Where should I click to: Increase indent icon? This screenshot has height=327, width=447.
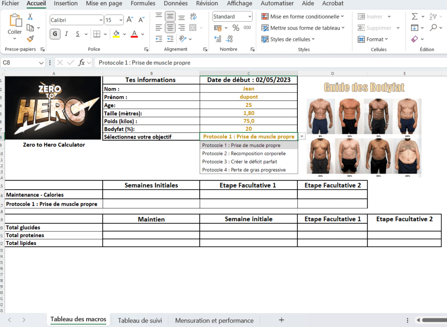[x=170, y=39]
